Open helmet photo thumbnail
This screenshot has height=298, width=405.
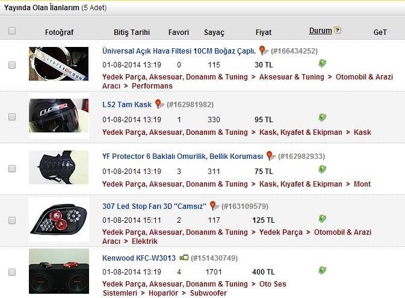coord(58,116)
